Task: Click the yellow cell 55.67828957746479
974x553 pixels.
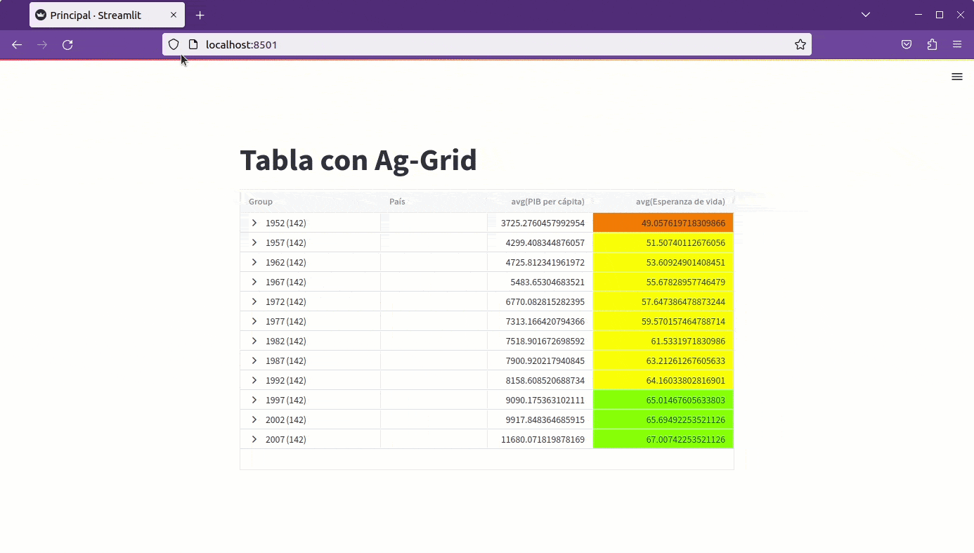Action: pyautogui.click(x=663, y=282)
